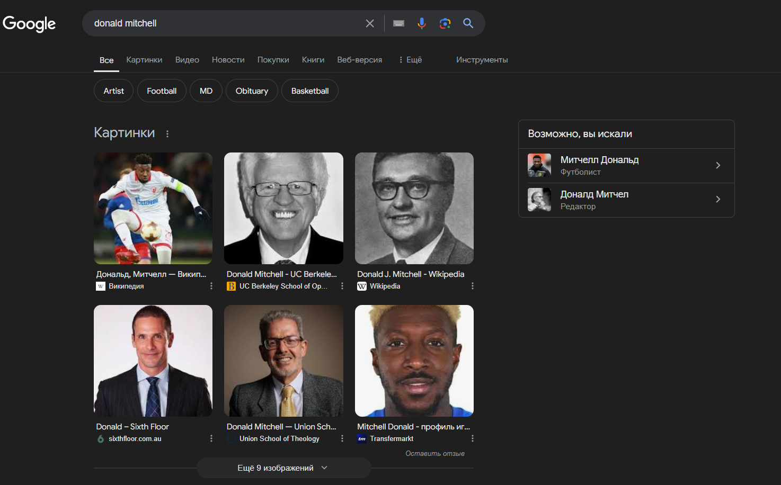The image size is (781, 485).
Task: Expand Ещё 9 изображений images
Action: click(x=283, y=468)
